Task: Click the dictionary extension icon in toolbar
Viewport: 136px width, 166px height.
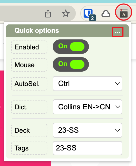Action: coord(124,13)
